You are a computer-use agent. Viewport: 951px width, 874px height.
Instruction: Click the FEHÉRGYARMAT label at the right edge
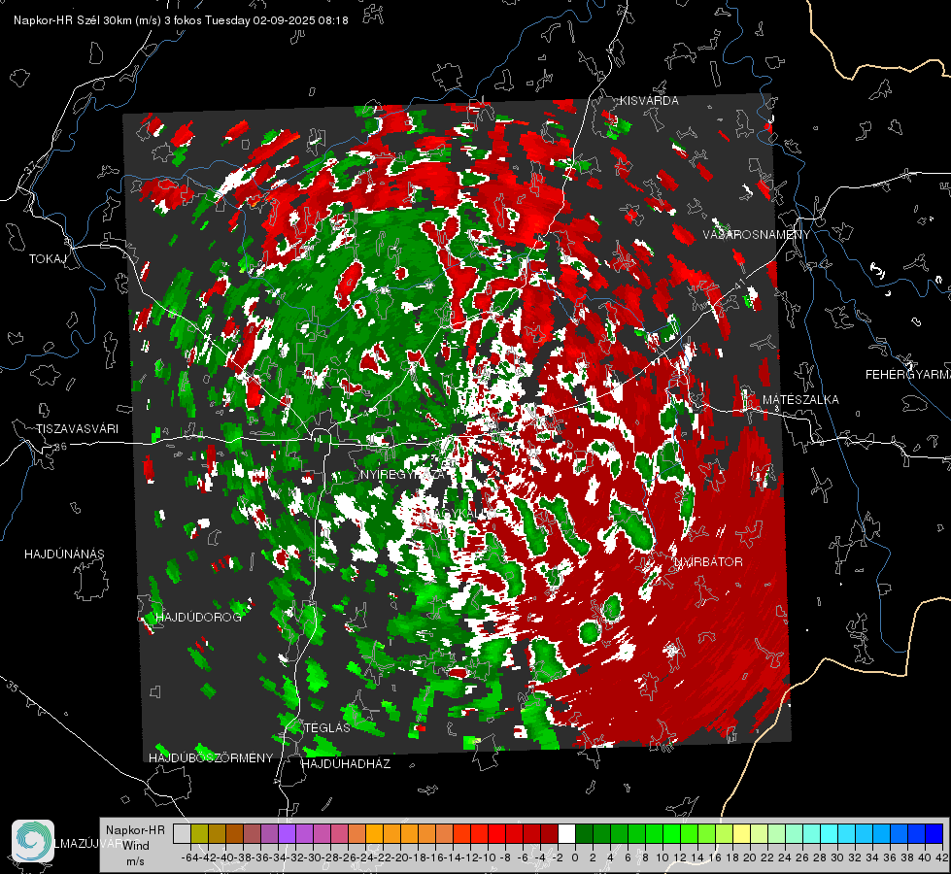point(908,375)
